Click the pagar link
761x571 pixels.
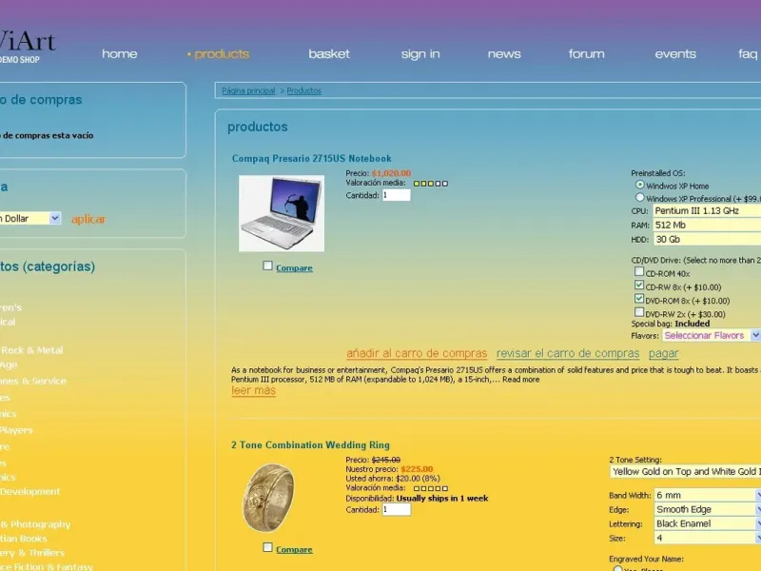663,353
